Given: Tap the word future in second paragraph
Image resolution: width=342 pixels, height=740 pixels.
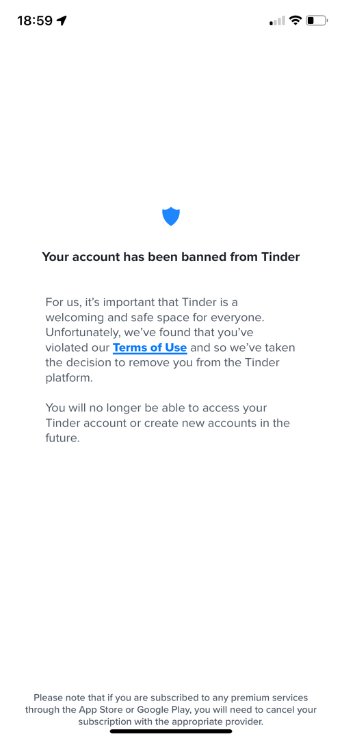Looking at the screenshot, I should (x=61, y=438).
